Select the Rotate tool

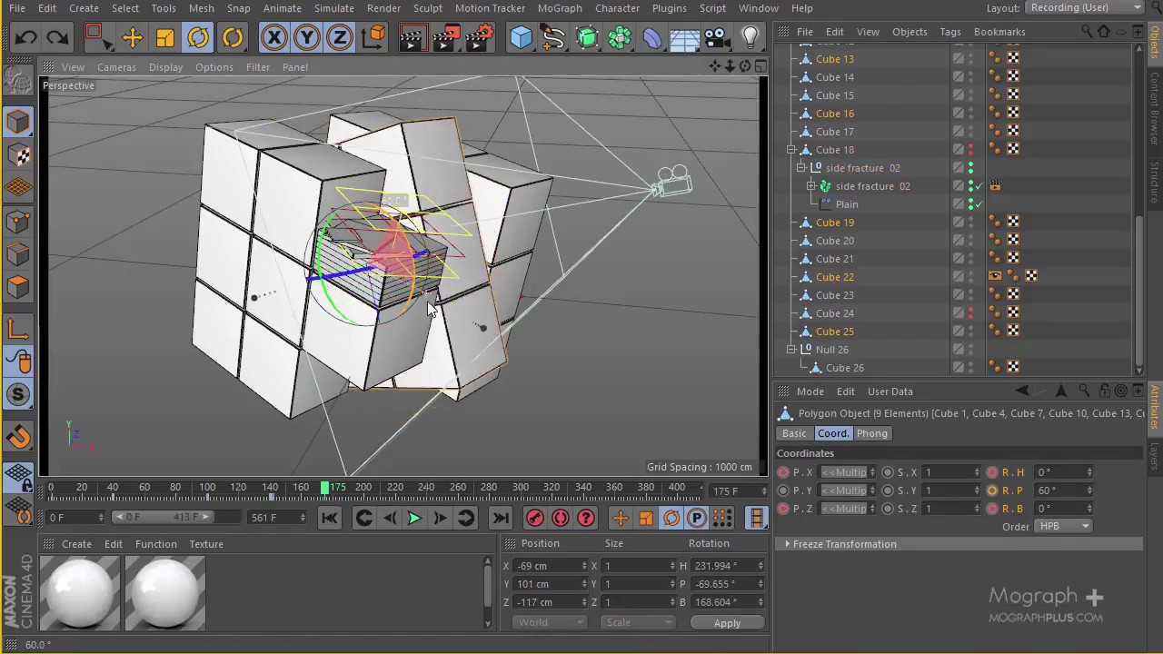click(198, 37)
